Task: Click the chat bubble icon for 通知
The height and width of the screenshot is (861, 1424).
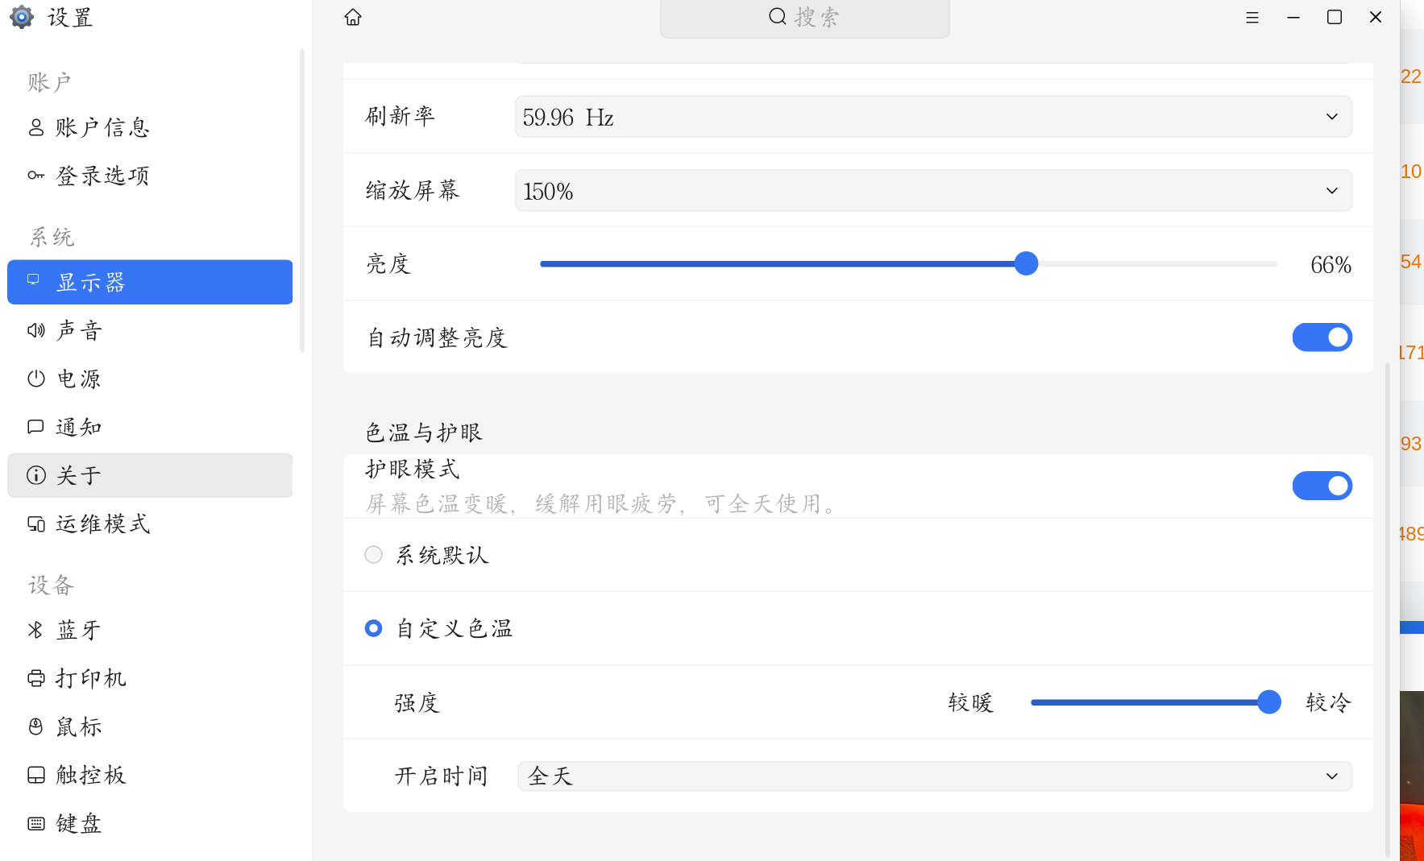Action: (x=36, y=427)
